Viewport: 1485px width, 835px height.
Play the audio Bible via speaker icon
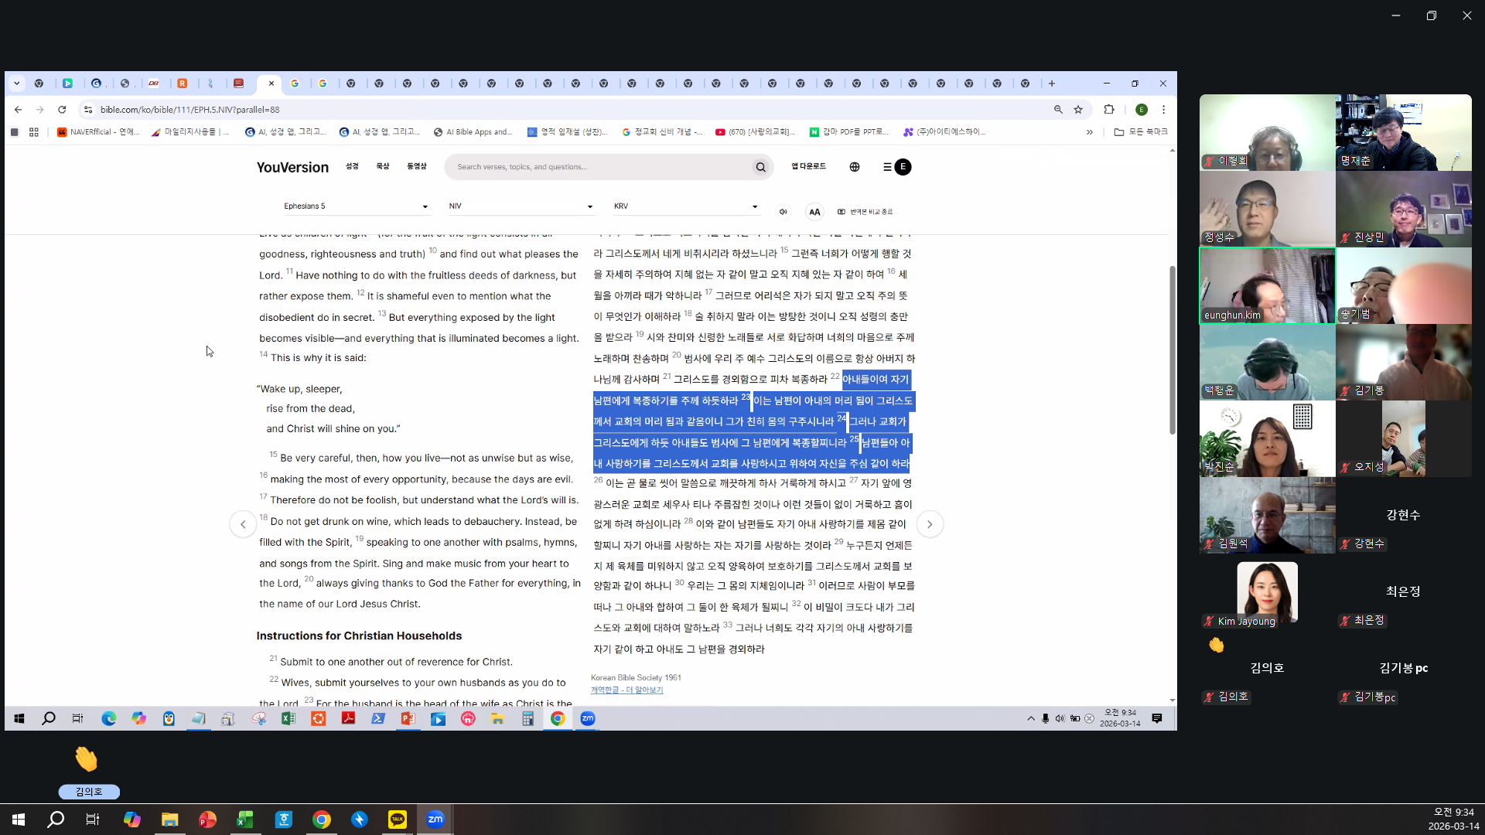783,211
